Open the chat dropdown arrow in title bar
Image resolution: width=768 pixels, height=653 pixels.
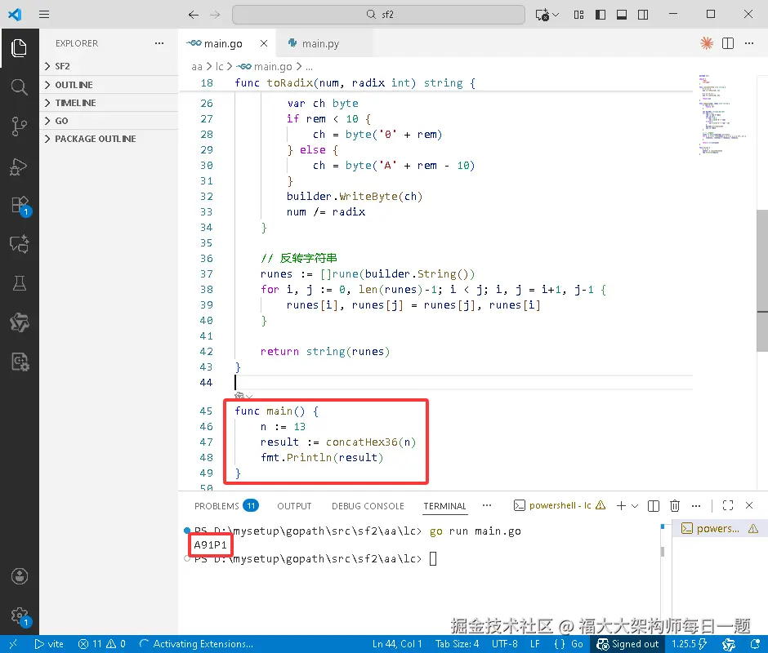pyautogui.click(x=556, y=15)
